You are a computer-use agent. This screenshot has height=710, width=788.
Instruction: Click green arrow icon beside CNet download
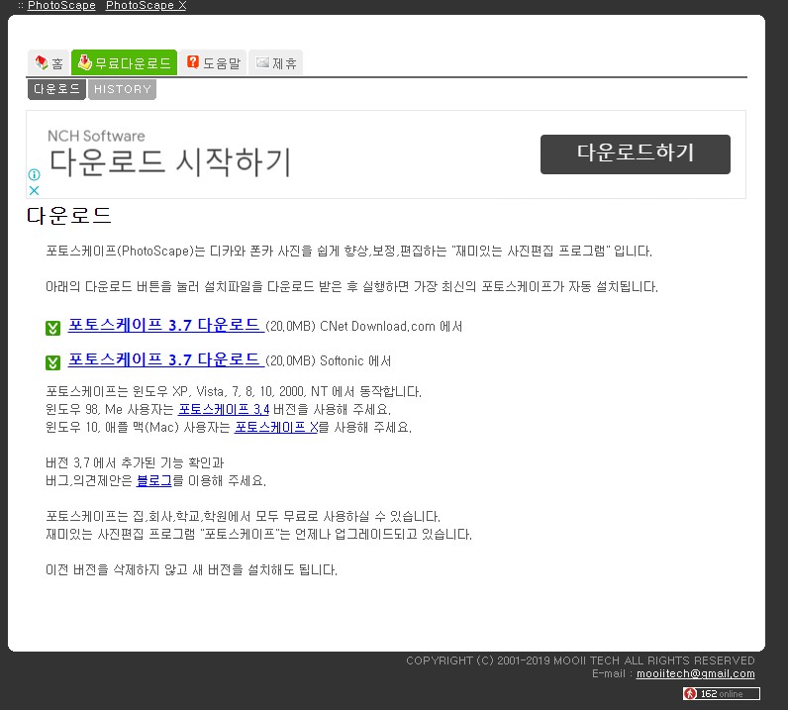tap(52, 328)
